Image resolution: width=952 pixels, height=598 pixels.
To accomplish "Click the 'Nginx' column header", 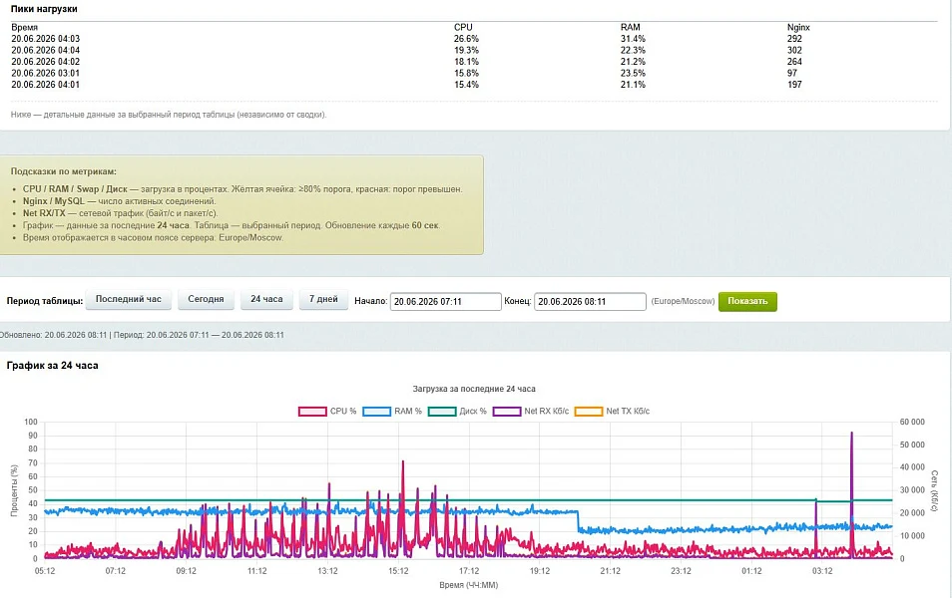I will pos(798,27).
